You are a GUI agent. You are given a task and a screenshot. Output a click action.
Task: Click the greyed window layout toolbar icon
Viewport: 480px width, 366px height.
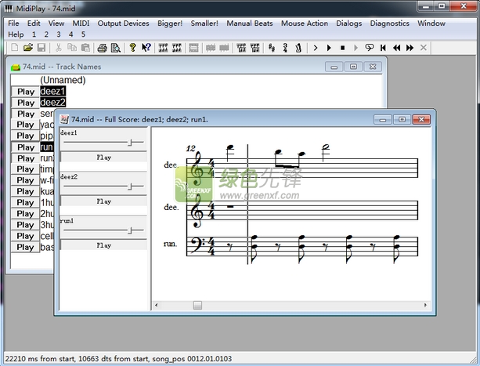(193, 48)
